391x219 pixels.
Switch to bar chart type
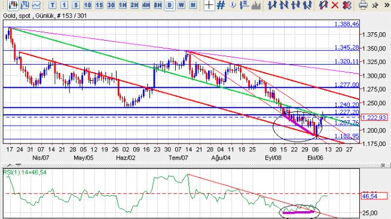(25, 5)
